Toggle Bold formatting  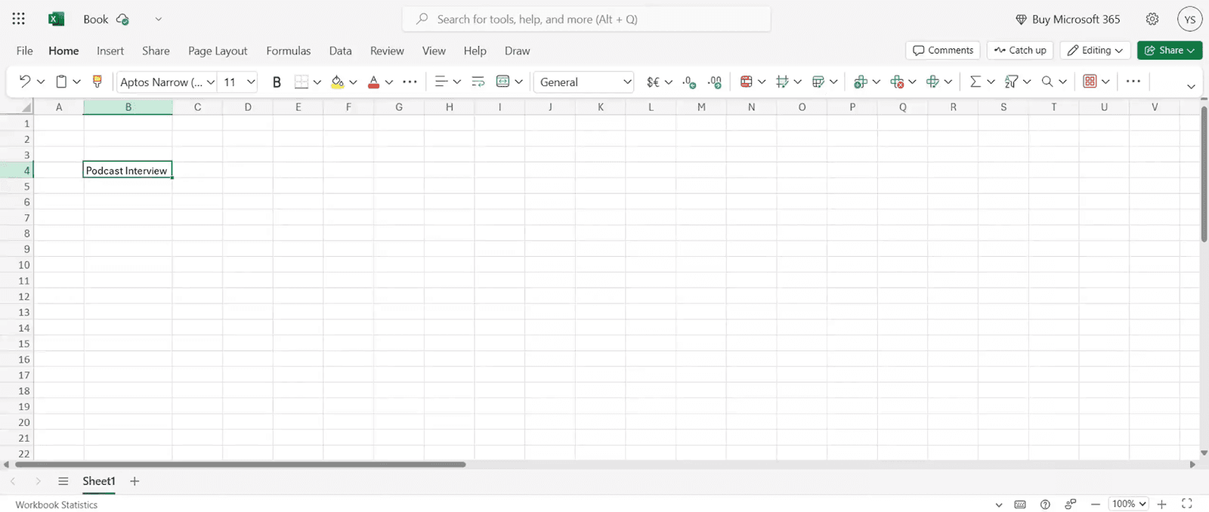tap(277, 82)
